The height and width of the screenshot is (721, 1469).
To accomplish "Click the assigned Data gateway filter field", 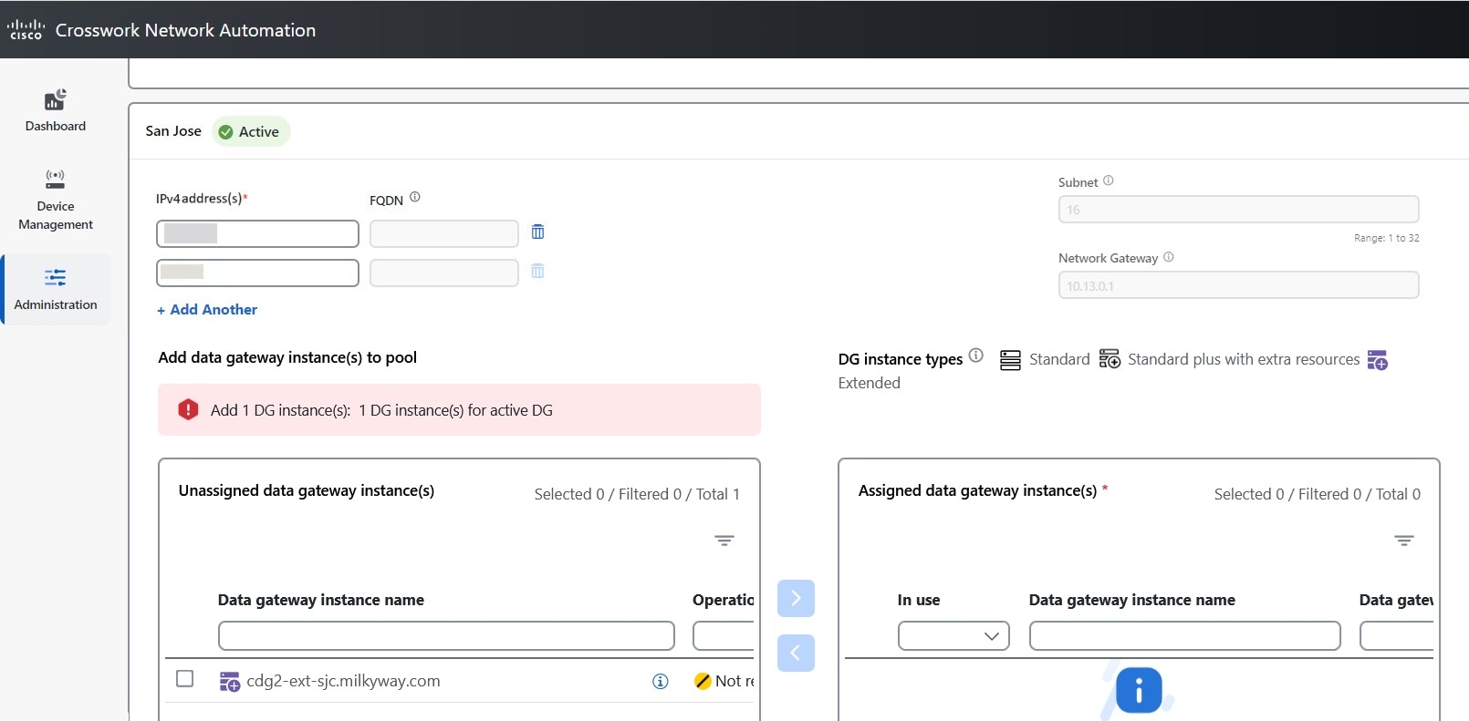I will pos(1396,635).
